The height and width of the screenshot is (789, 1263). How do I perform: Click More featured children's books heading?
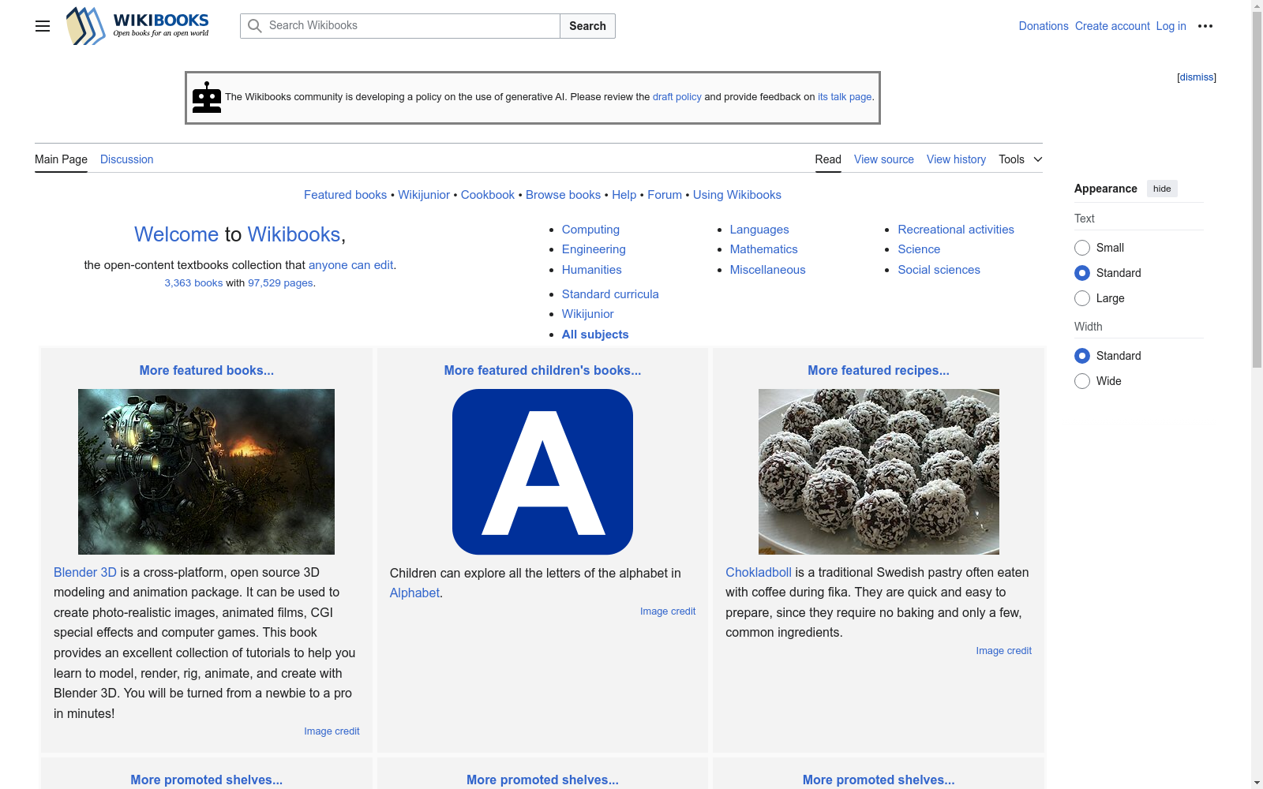coord(542,371)
